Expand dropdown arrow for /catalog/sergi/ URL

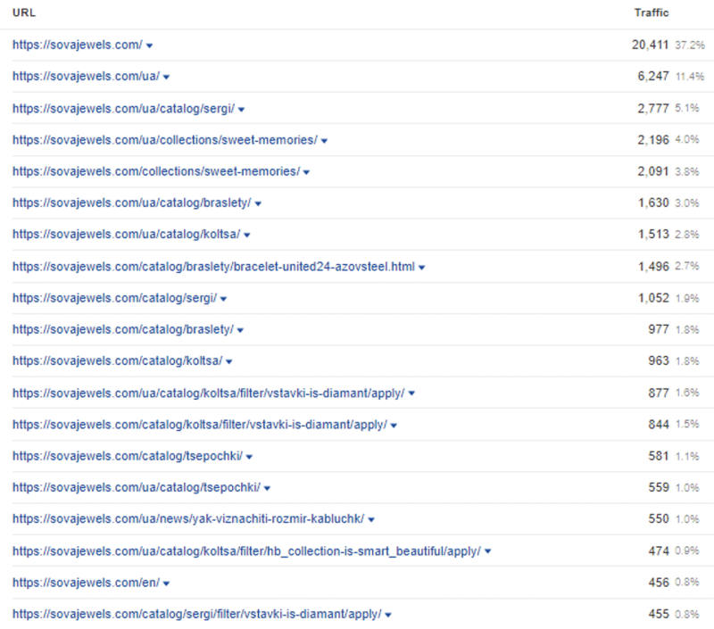(x=223, y=299)
